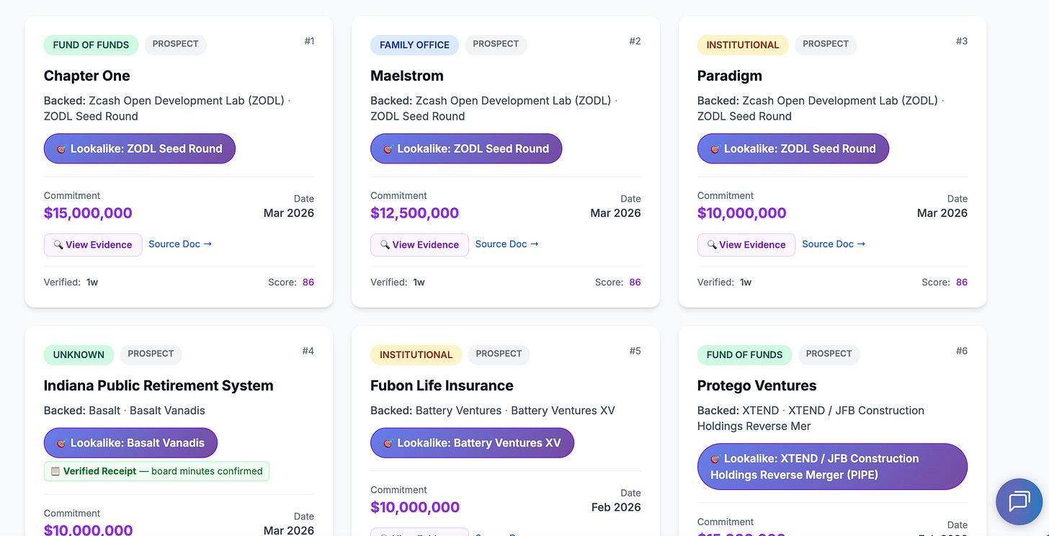Click Lookalike: ZODL Seed Round under Paradigm
This screenshot has height=536, width=1049.
click(793, 148)
